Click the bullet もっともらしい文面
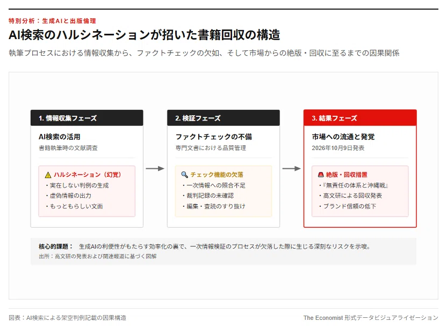447x329 pixels. point(74,206)
